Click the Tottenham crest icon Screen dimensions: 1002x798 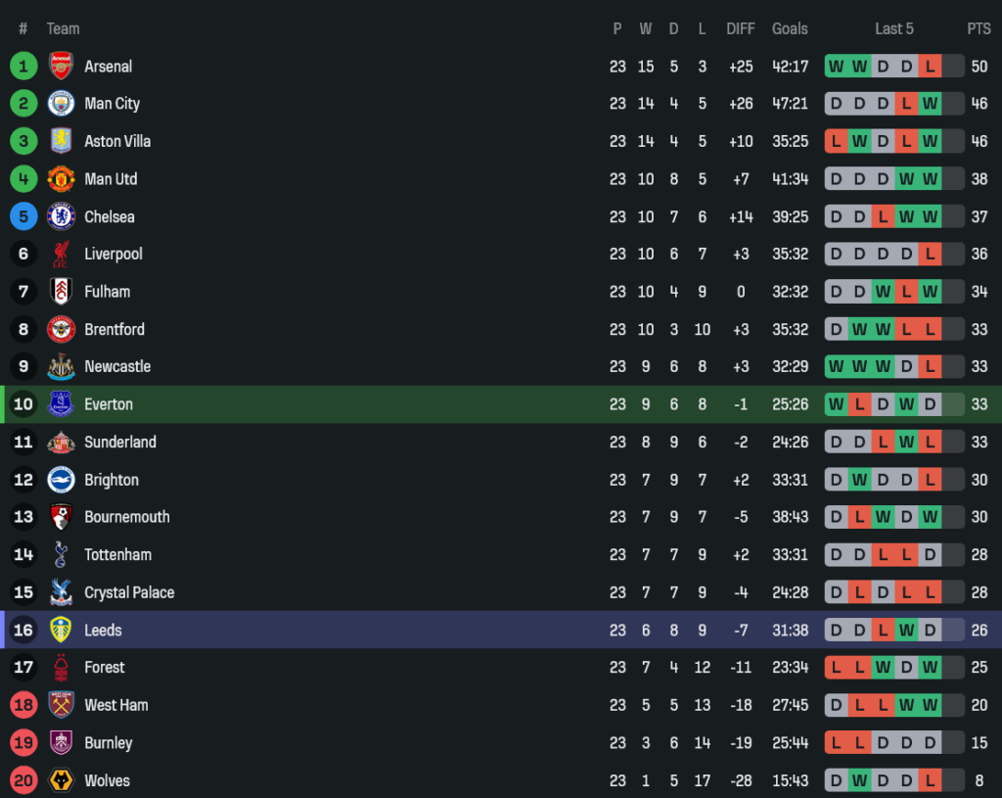point(61,555)
